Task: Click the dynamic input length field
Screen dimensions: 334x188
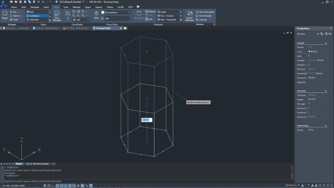Action: [x=147, y=120]
